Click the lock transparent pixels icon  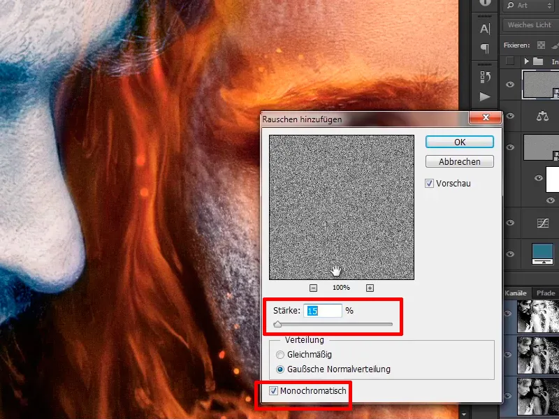tap(541, 45)
